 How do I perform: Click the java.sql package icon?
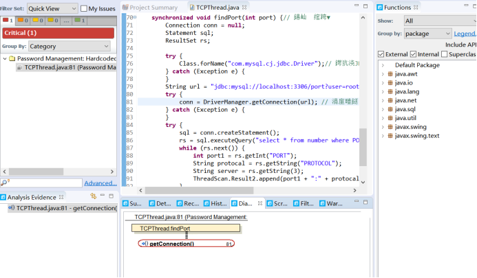click(390, 109)
